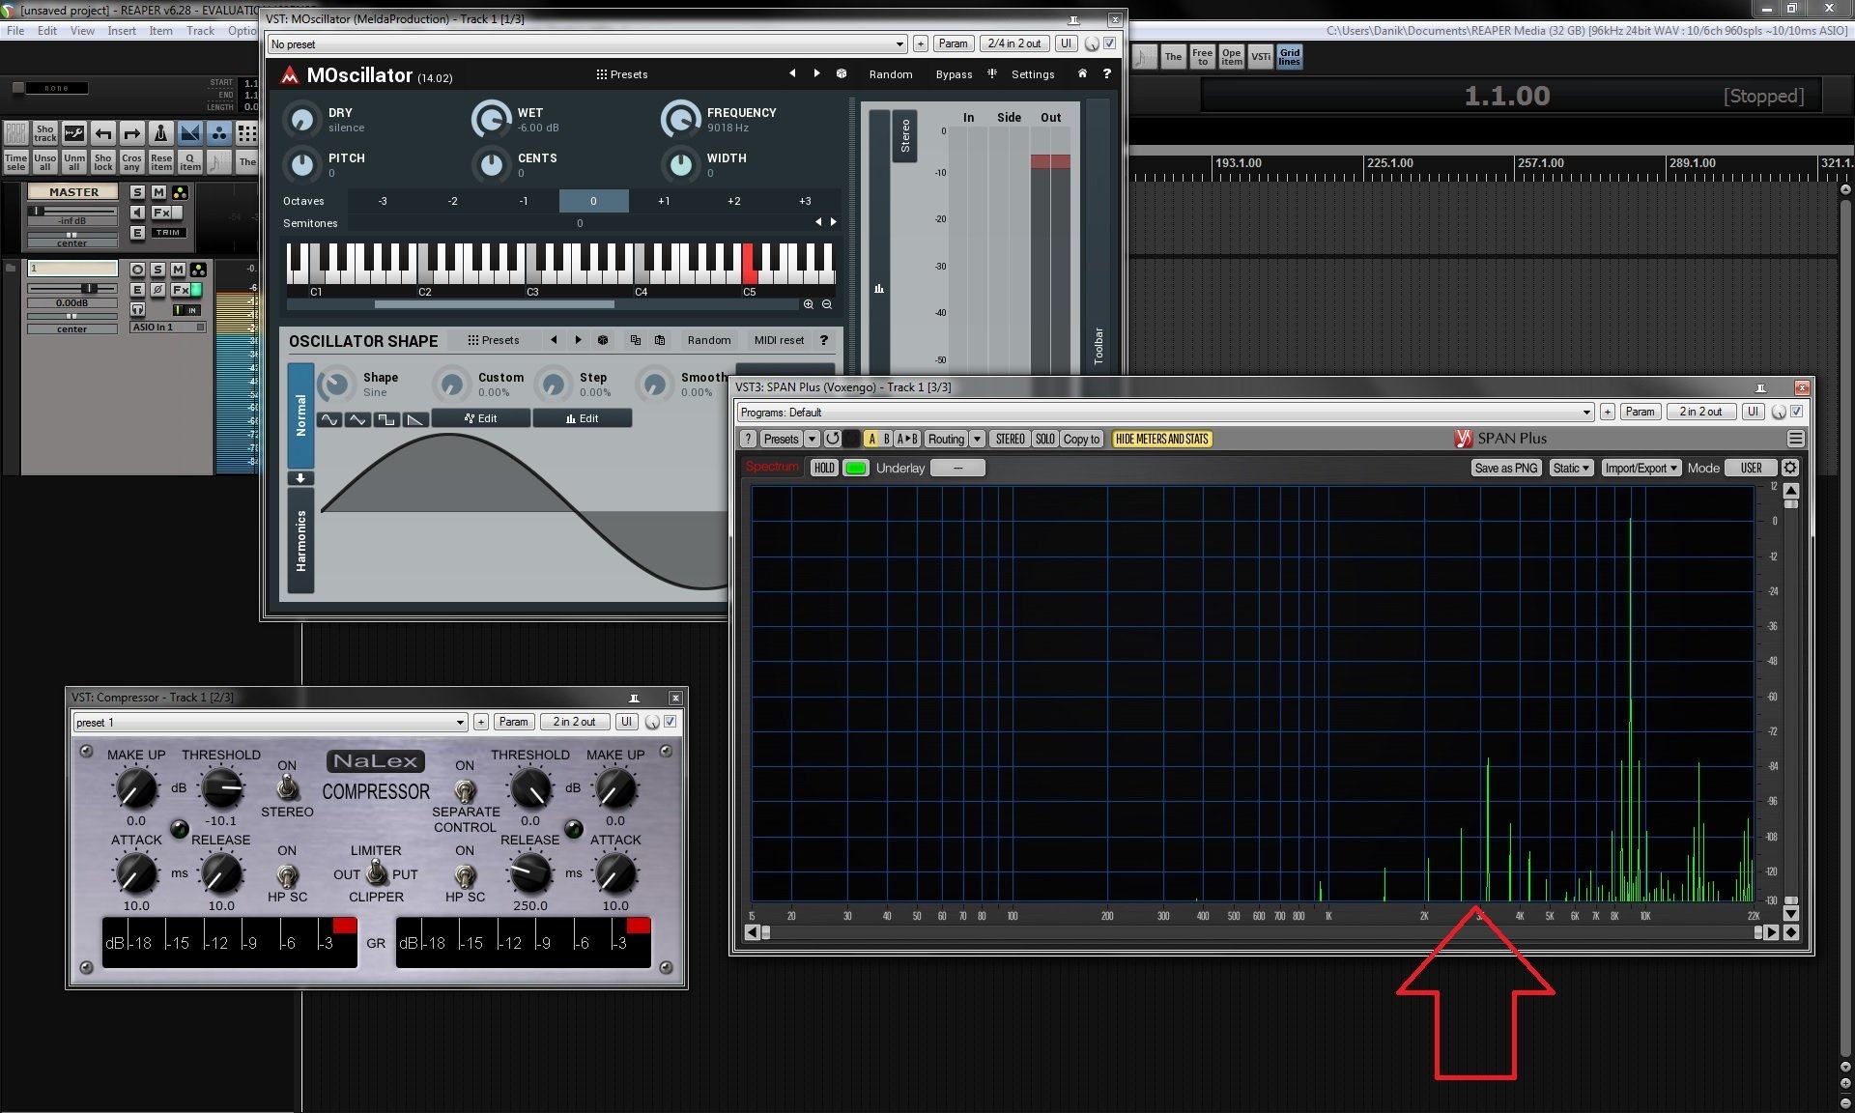Click the SPAN Plus horizontal scroll right arrow
This screenshot has height=1113, width=1855.
point(1771,932)
